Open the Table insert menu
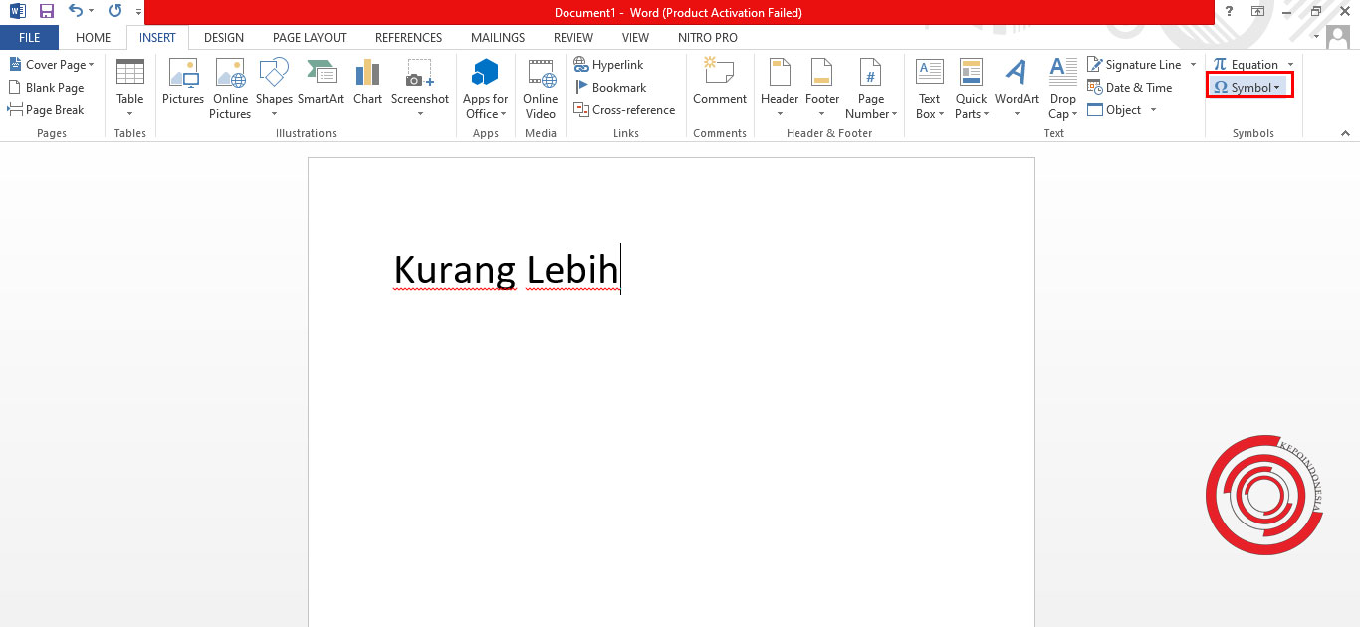The image size is (1360, 627). (x=130, y=88)
